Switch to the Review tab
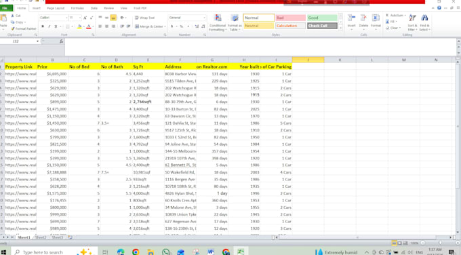This screenshot has width=461, height=255. point(108,8)
